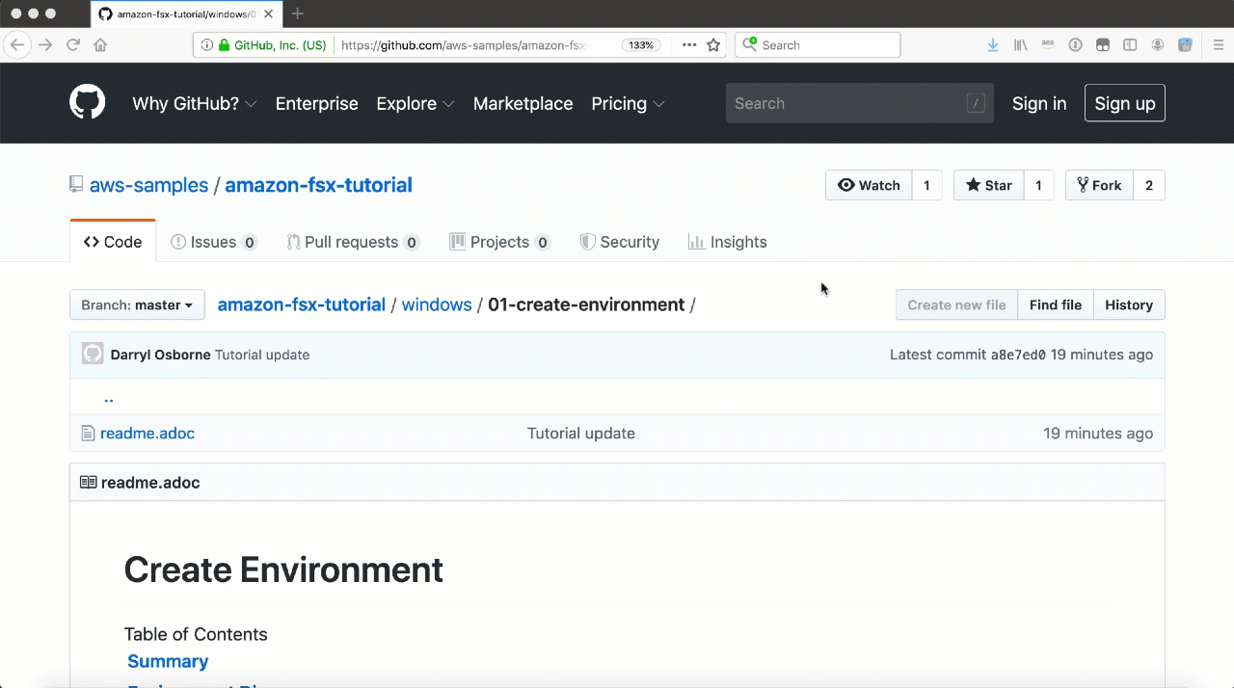The height and width of the screenshot is (688, 1234).
Task: Switch to the Pull requests tab
Action: tap(353, 242)
